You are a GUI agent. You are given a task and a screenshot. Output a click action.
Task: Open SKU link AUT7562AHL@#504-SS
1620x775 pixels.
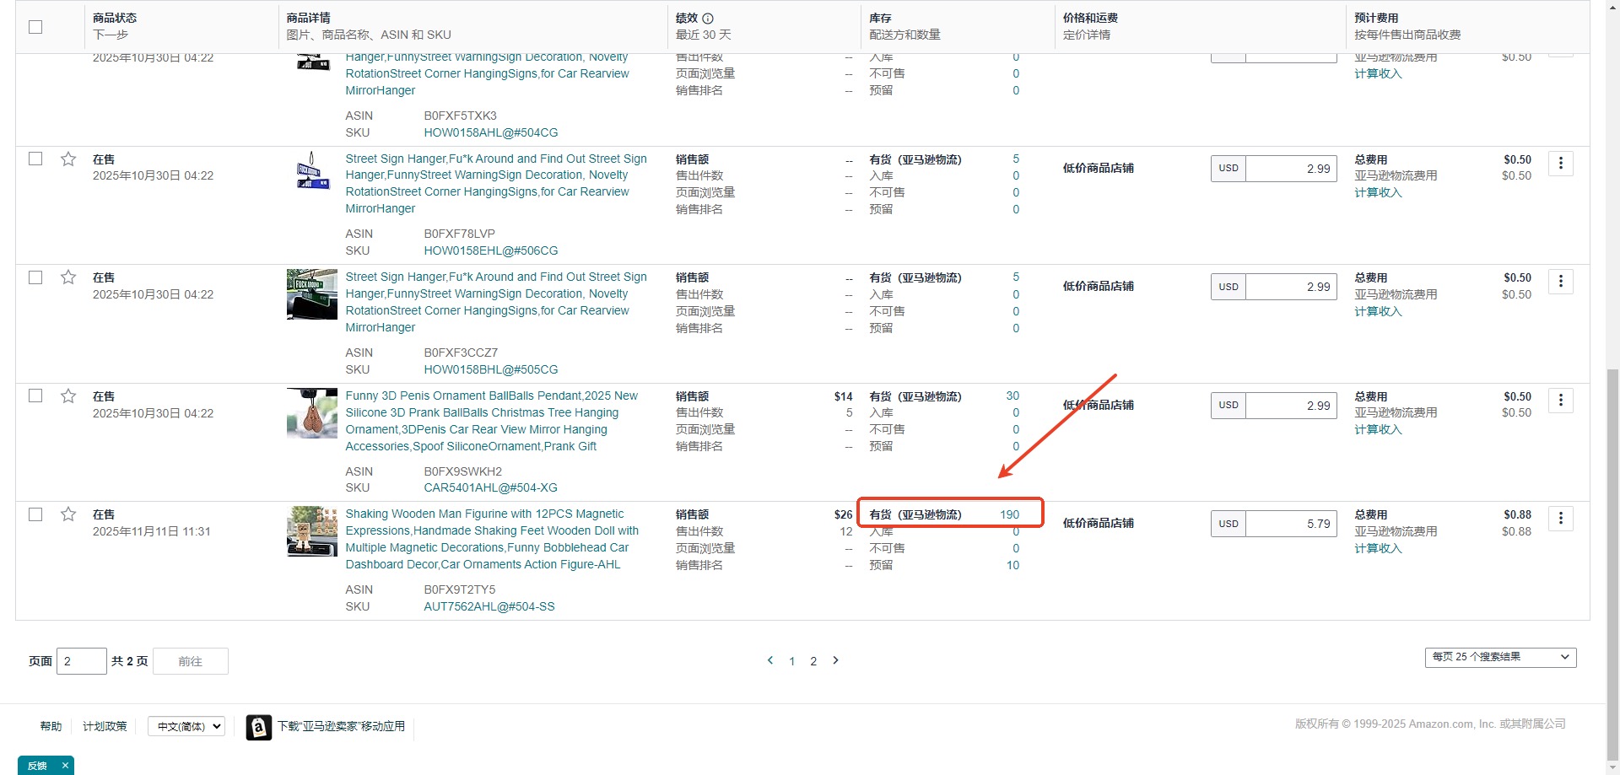(489, 606)
